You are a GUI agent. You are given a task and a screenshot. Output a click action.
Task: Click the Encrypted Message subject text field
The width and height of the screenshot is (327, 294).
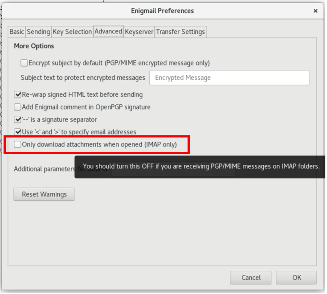click(x=229, y=78)
